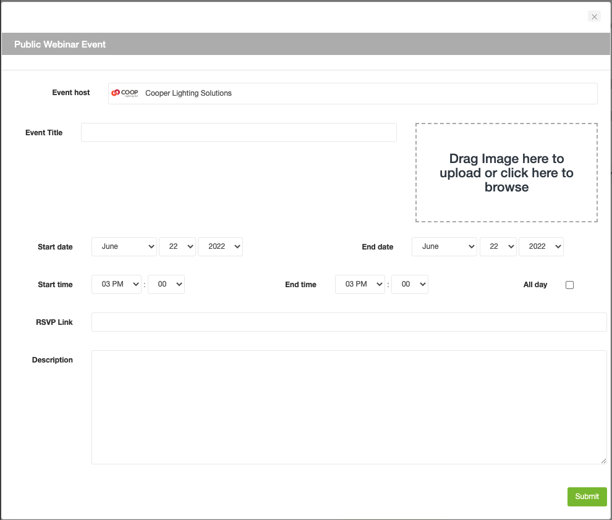
Task: Click inside the Description text area
Action: tap(349, 407)
